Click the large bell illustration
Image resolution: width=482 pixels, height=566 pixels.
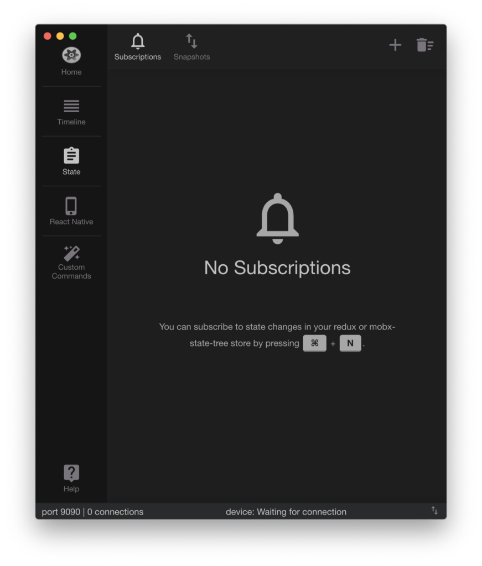coord(277,219)
